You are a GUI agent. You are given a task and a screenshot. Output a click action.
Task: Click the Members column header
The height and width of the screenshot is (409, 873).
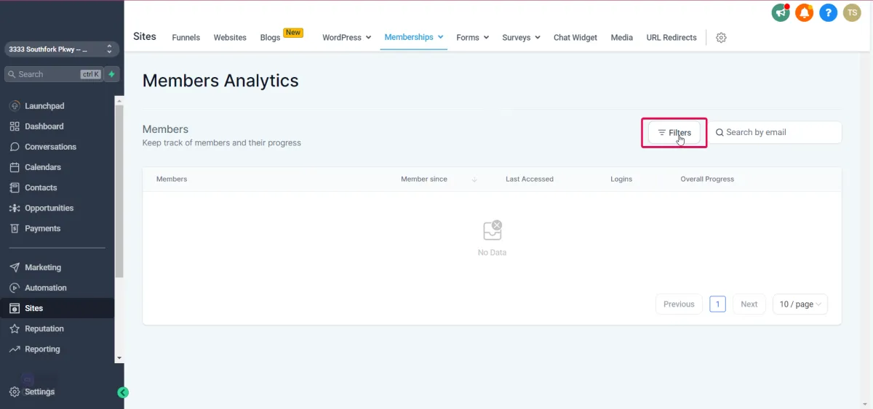[x=172, y=179]
